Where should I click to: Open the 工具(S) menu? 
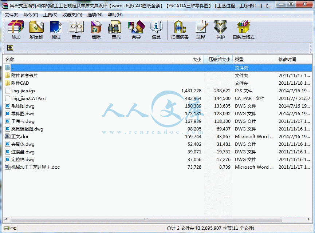coord(50,15)
